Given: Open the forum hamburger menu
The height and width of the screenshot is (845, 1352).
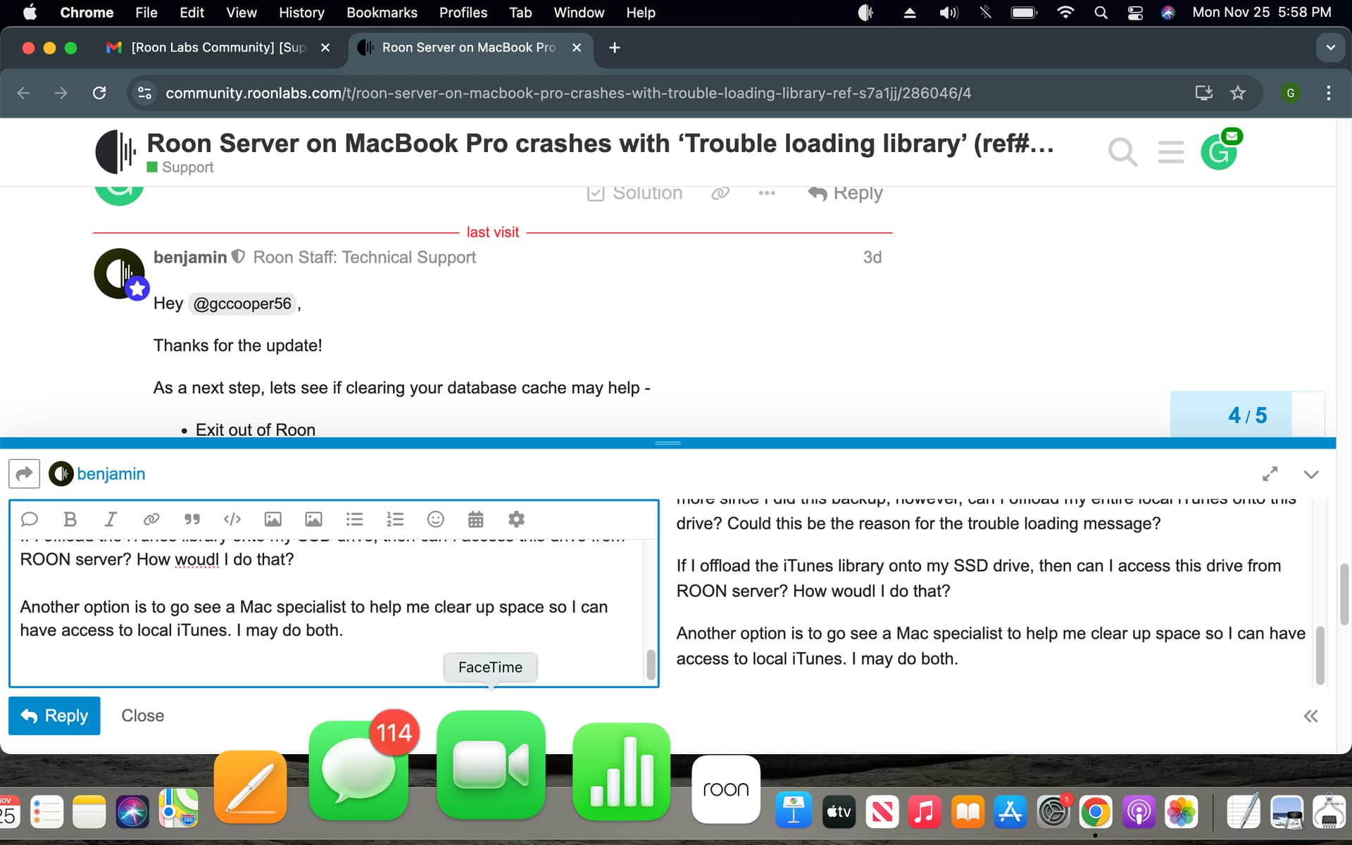Looking at the screenshot, I should [x=1170, y=151].
